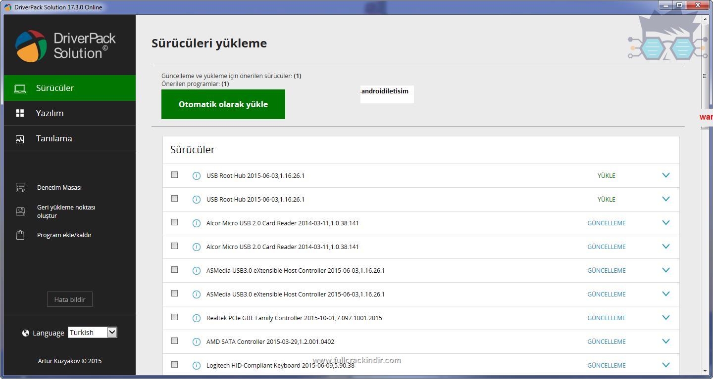The height and width of the screenshot is (379, 713).
Task: Enable the Realtek PCIe GBE Controller checkbox
Action: pyautogui.click(x=174, y=317)
